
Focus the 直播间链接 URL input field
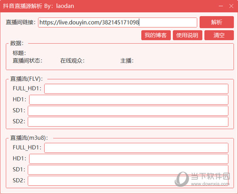(x=117, y=23)
